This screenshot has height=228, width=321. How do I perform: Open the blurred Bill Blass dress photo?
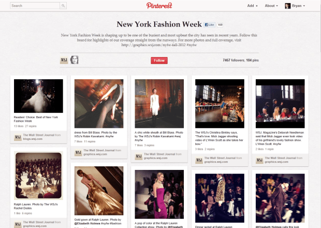(x=99, y=104)
